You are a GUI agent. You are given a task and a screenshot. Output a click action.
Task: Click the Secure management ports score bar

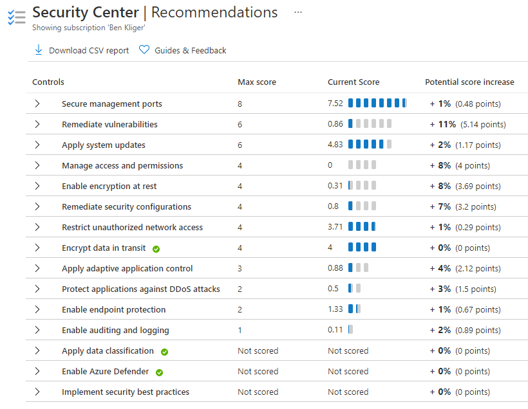coord(377,104)
